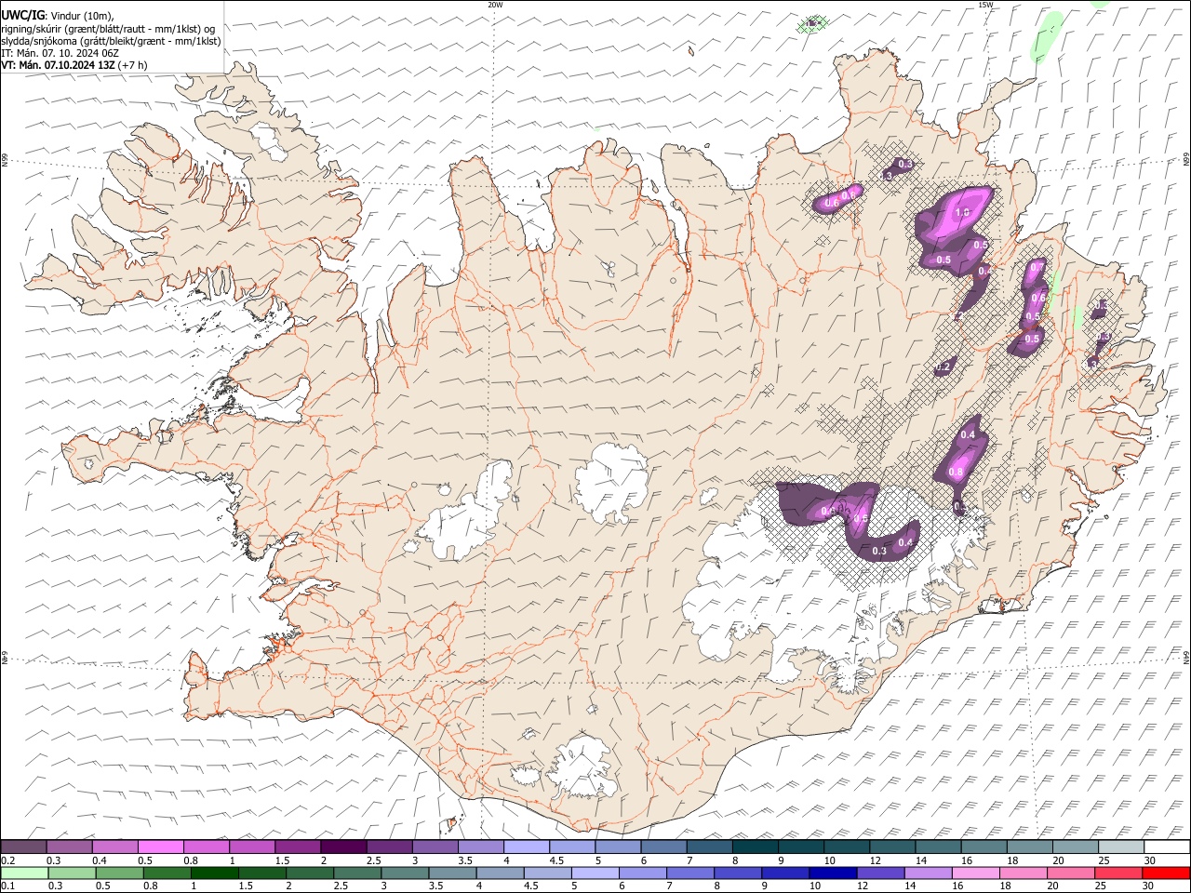The width and height of the screenshot is (1191, 893).
Task: Select the light lavender 4 snow legend swatch
Action: point(527,847)
